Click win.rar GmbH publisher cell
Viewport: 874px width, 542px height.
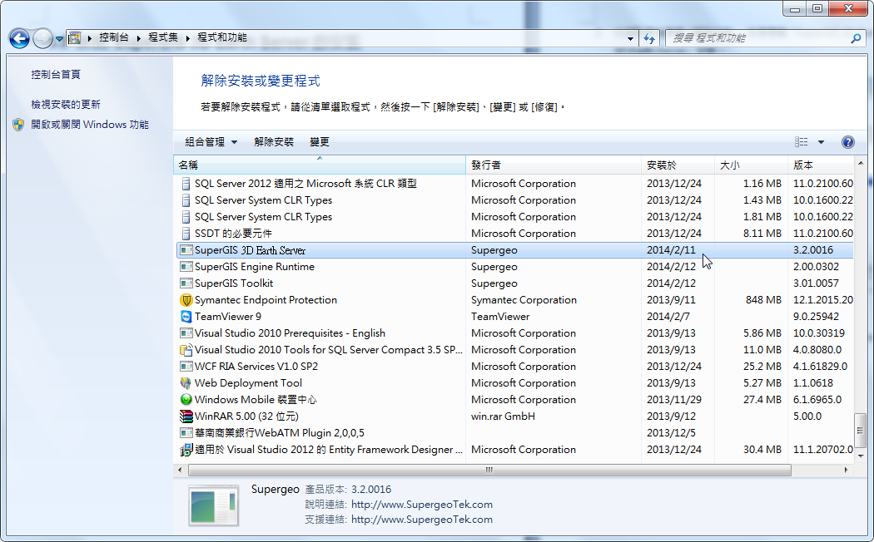(503, 416)
